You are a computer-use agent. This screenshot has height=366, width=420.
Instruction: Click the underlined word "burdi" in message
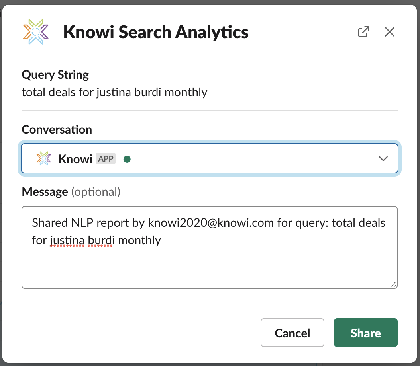pyautogui.click(x=100, y=240)
